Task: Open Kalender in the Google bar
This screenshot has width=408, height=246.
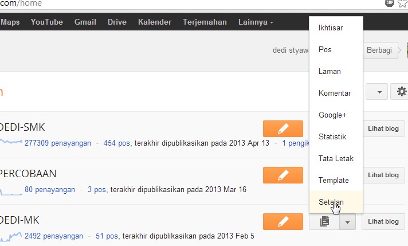Action: 155,22
